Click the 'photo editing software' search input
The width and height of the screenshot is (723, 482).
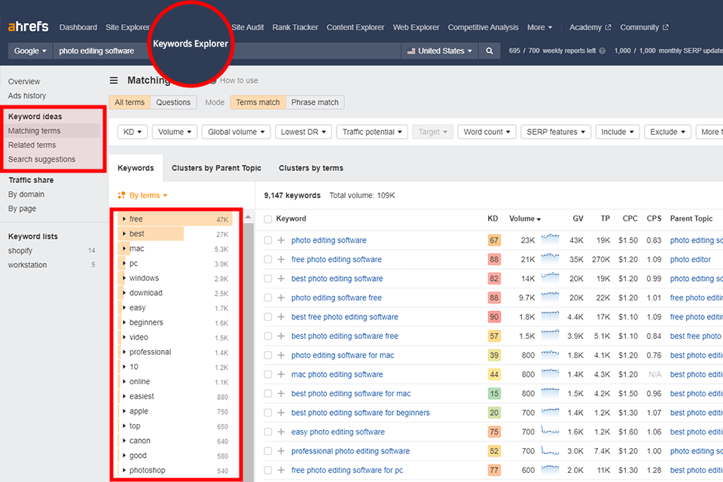click(226, 51)
